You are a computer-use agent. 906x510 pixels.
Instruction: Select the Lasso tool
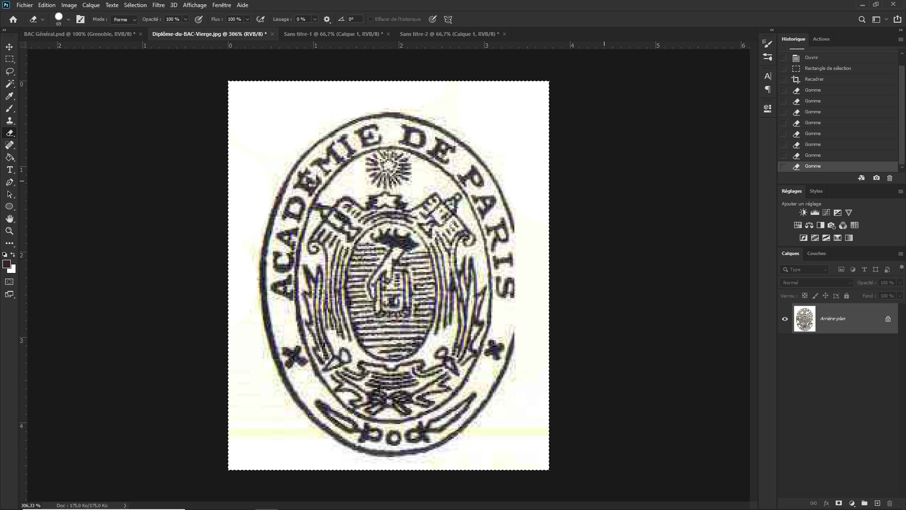[9, 71]
